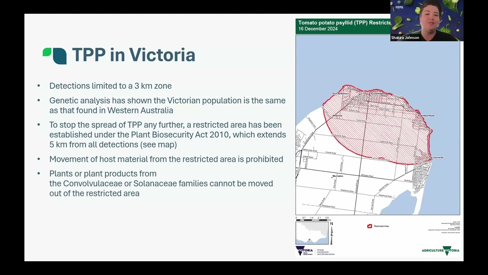Viewport: 488px width, 275px height.
Task: Click the map copyright and author text block
Action: [444, 227]
